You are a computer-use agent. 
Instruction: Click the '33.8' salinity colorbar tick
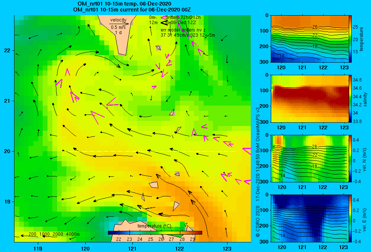tap(357, 121)
